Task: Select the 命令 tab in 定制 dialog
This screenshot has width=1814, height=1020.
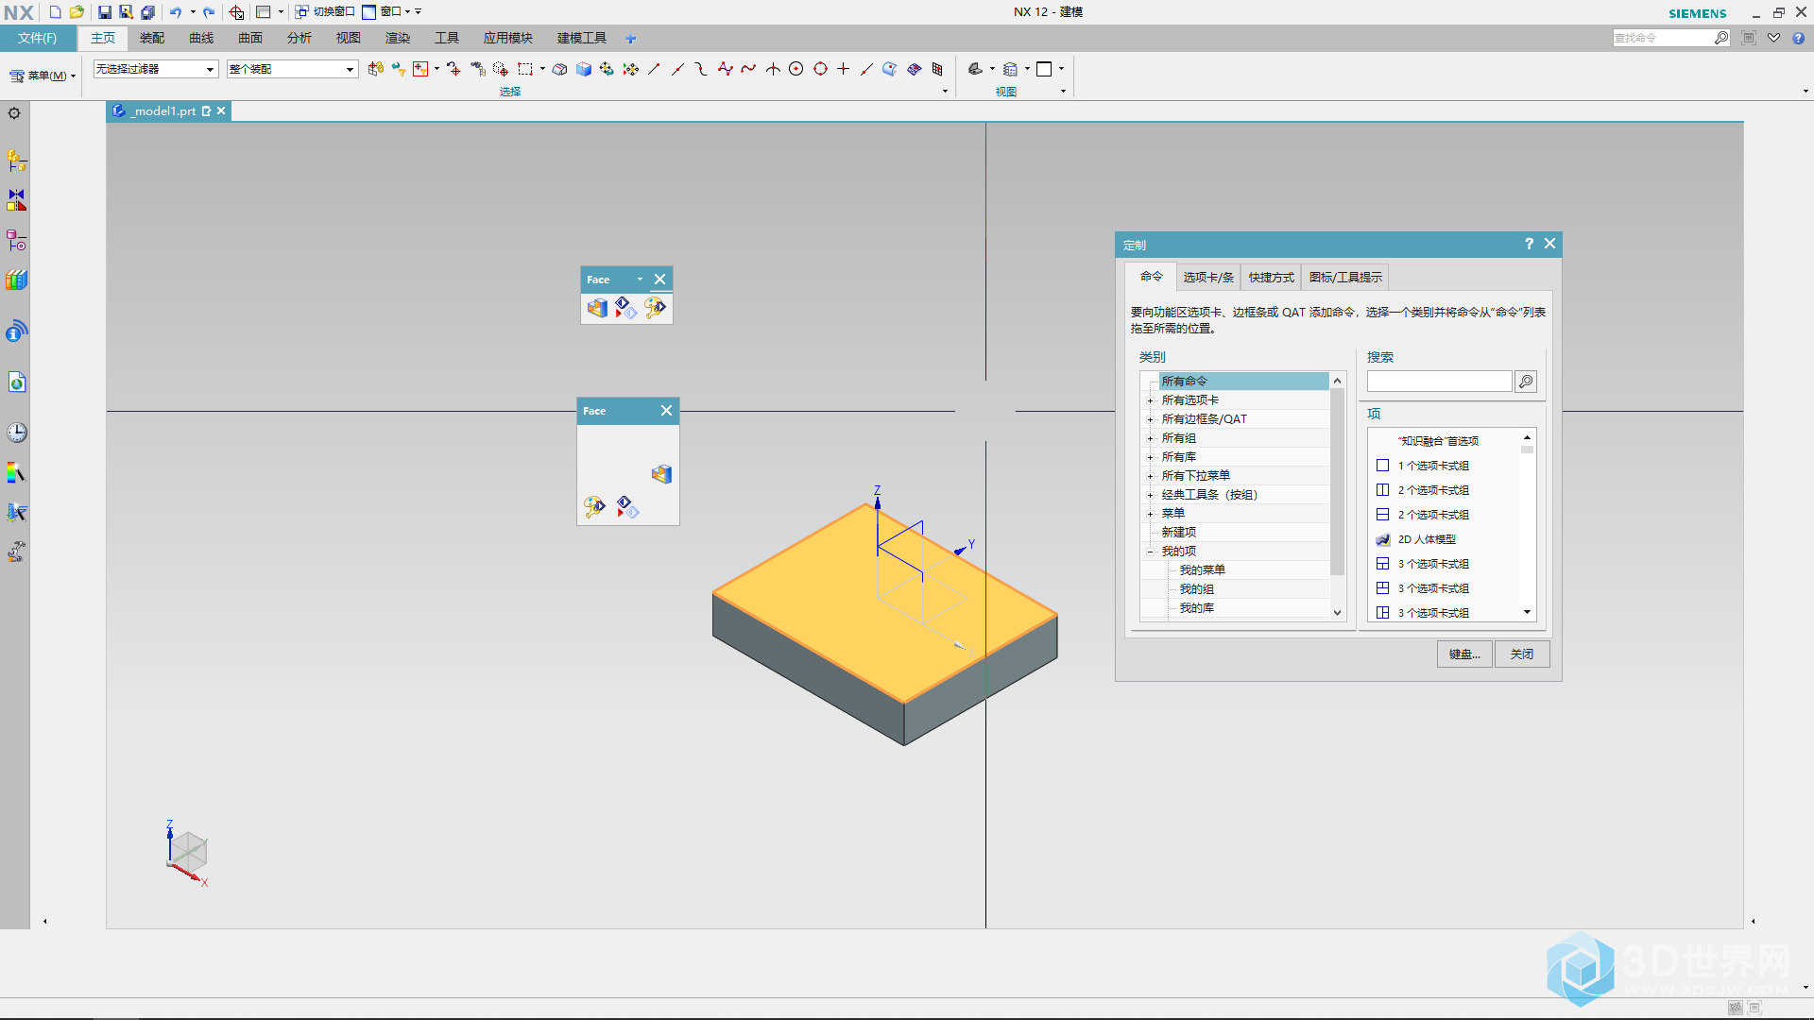Action: (1149, 277)
